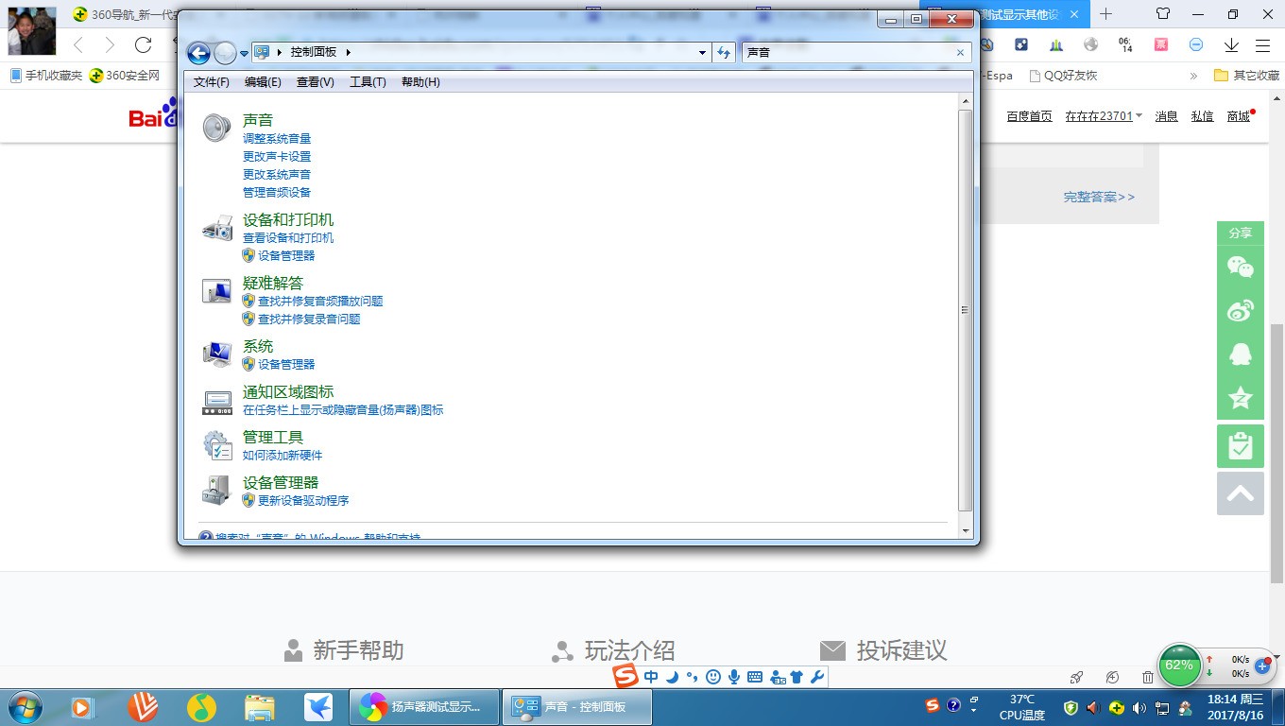Image resolution: width=1285 pixels, height=726 pixels.
Task: Click 设备管理器 link under 设备和打印机
Action: (x=286, y=256)
